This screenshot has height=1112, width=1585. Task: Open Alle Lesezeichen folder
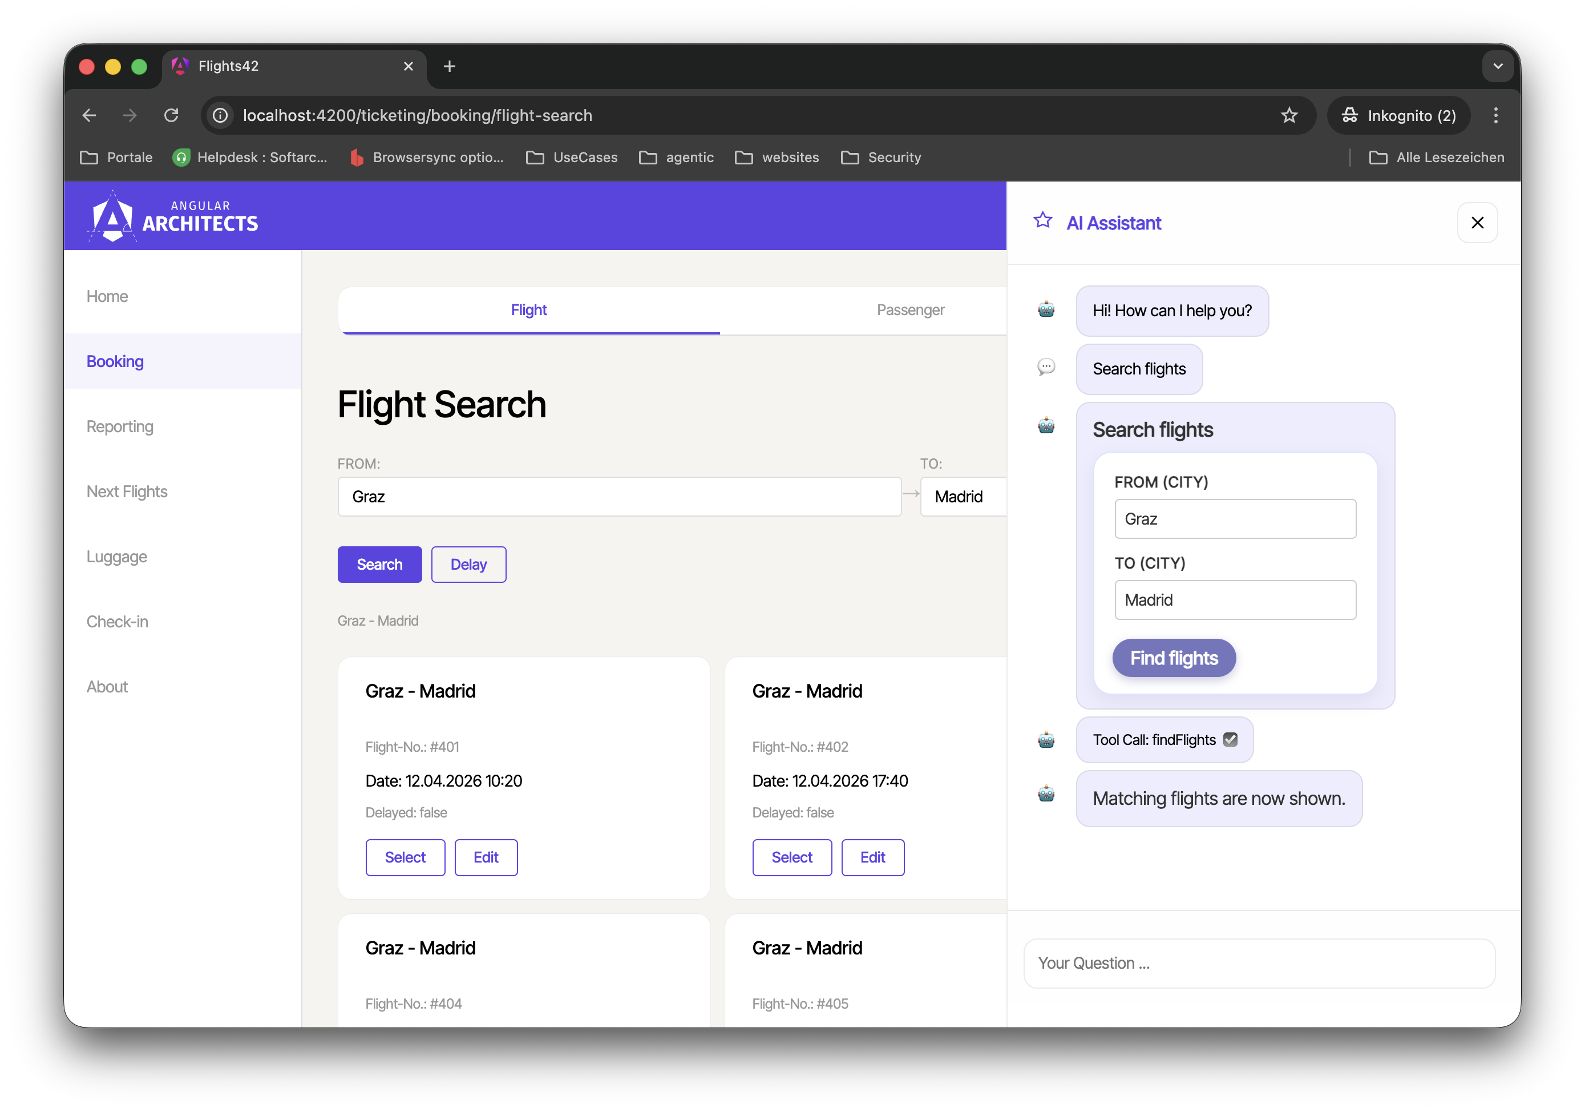(x=1437, y=158)
